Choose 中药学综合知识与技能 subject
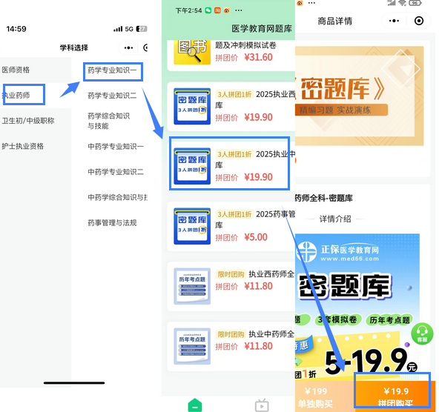439x412 pixels. click(118, 197)
